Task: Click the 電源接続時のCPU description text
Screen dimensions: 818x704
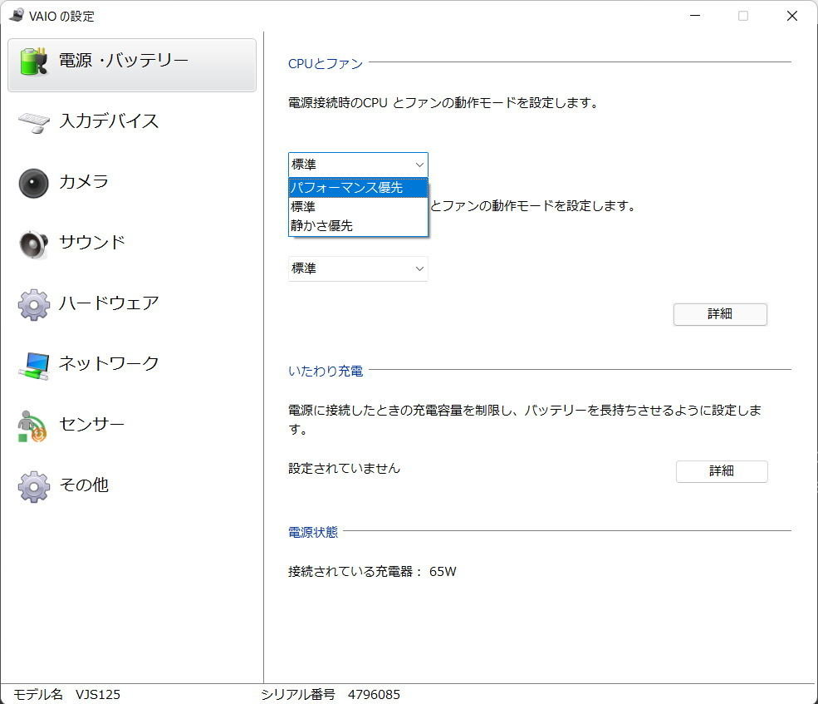Action: coord(443,103)
